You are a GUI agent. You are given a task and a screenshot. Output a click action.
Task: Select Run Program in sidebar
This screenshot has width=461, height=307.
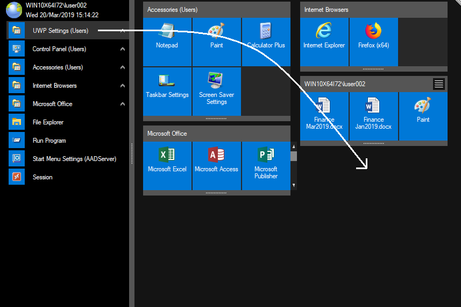pos(49,141)
